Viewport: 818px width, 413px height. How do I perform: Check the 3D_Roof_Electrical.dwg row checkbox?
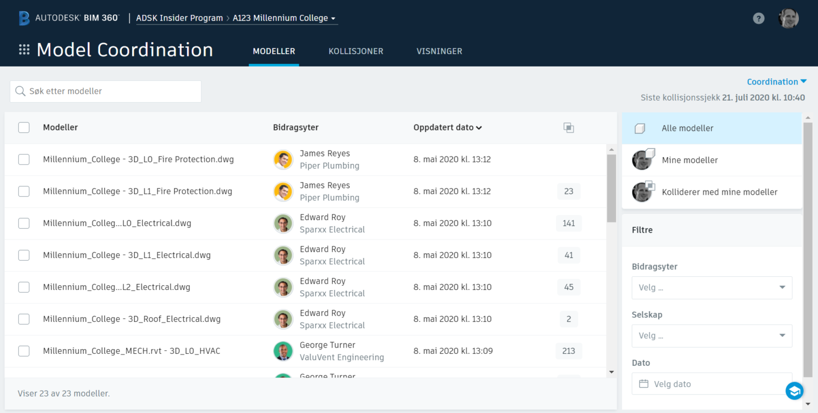point(24,319)
